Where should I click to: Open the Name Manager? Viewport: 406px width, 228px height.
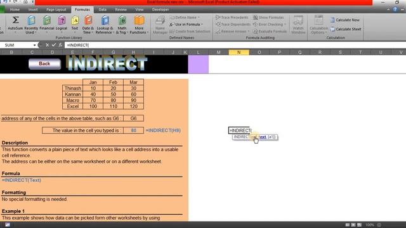pyautogui.click(x=160, y=25)
